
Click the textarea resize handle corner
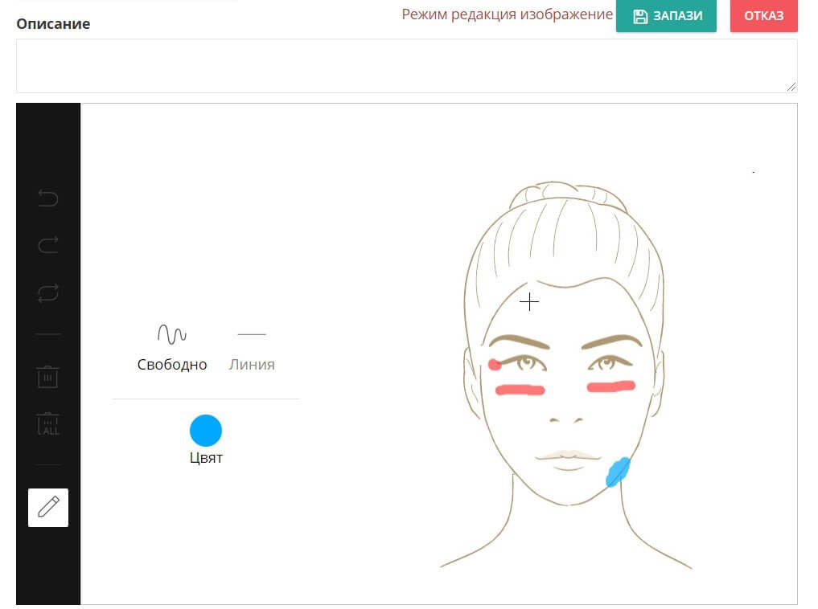tap(791, 87)
